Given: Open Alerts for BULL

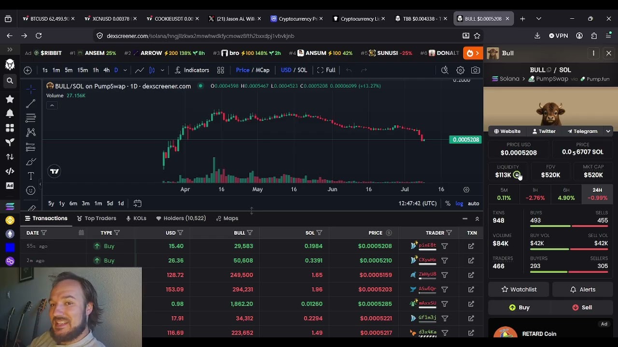Looking at the screenshot, I should (x=582, y=289).
